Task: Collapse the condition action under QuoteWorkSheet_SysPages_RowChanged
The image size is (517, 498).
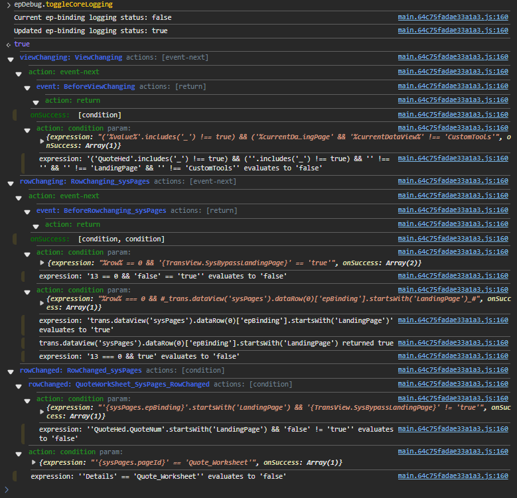Action: pos(27,401)
